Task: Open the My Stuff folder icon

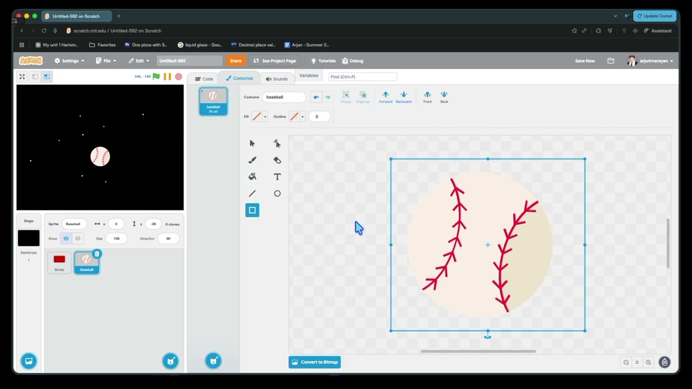Action: pyautogui.click(x=611, y=61)
